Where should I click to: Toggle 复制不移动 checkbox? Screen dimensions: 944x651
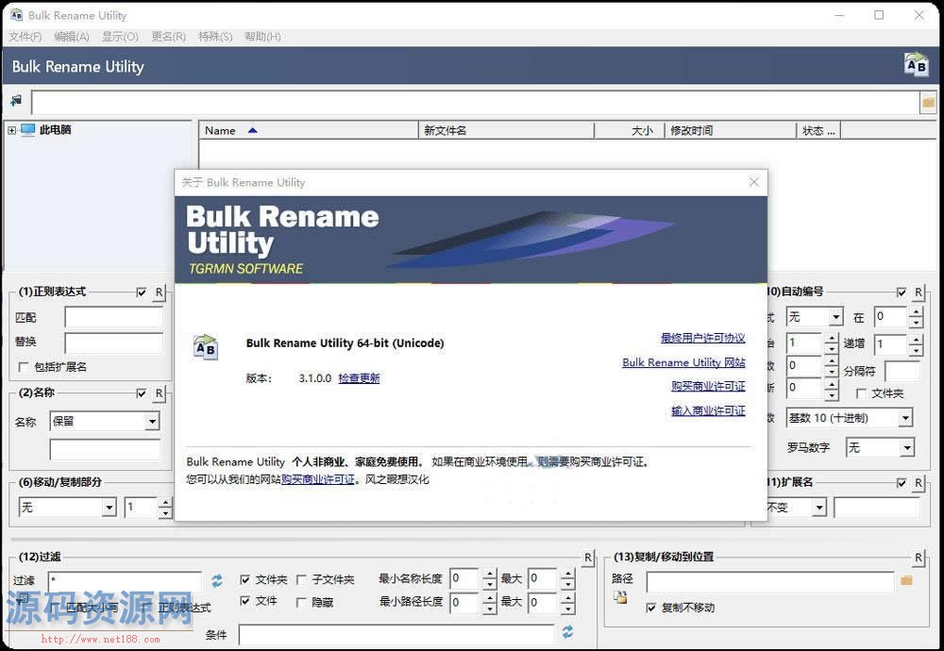(x=650, y=608)
